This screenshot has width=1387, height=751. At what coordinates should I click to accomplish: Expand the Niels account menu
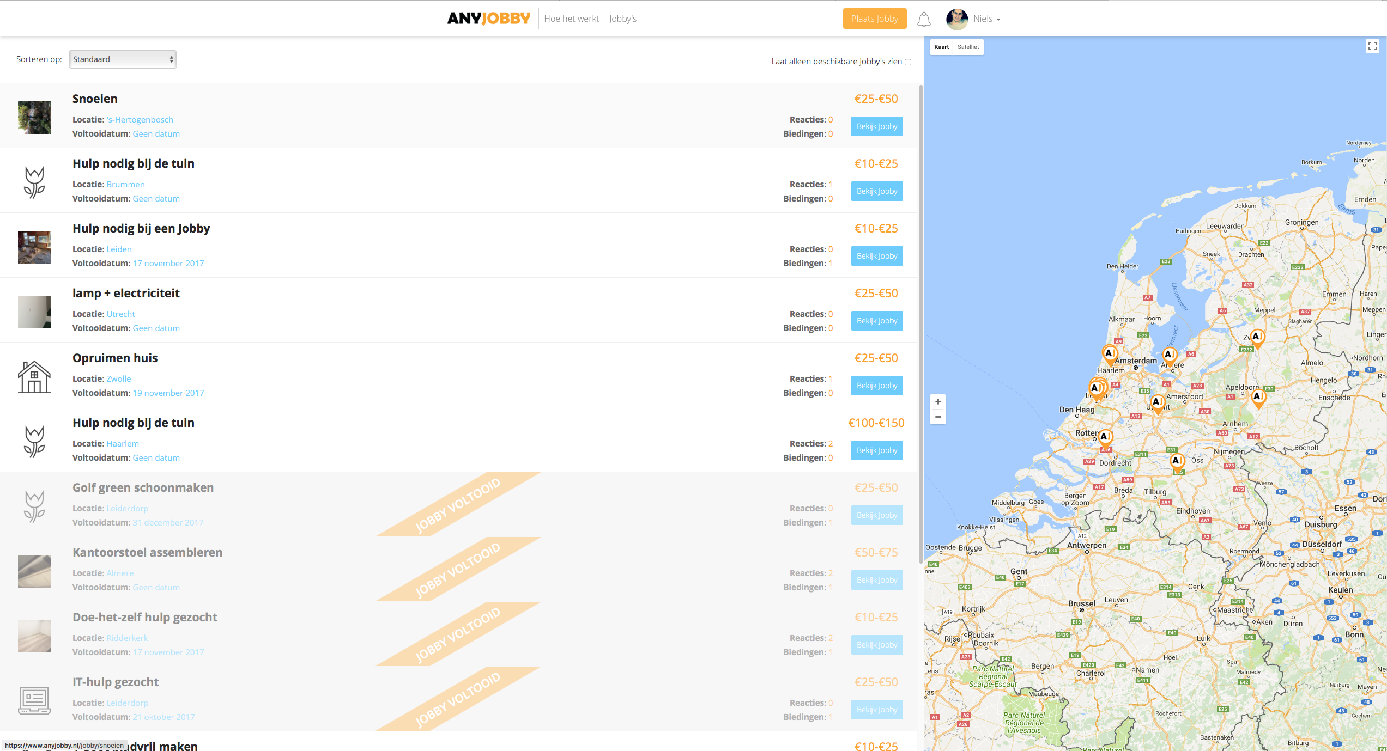coord(987,19)
